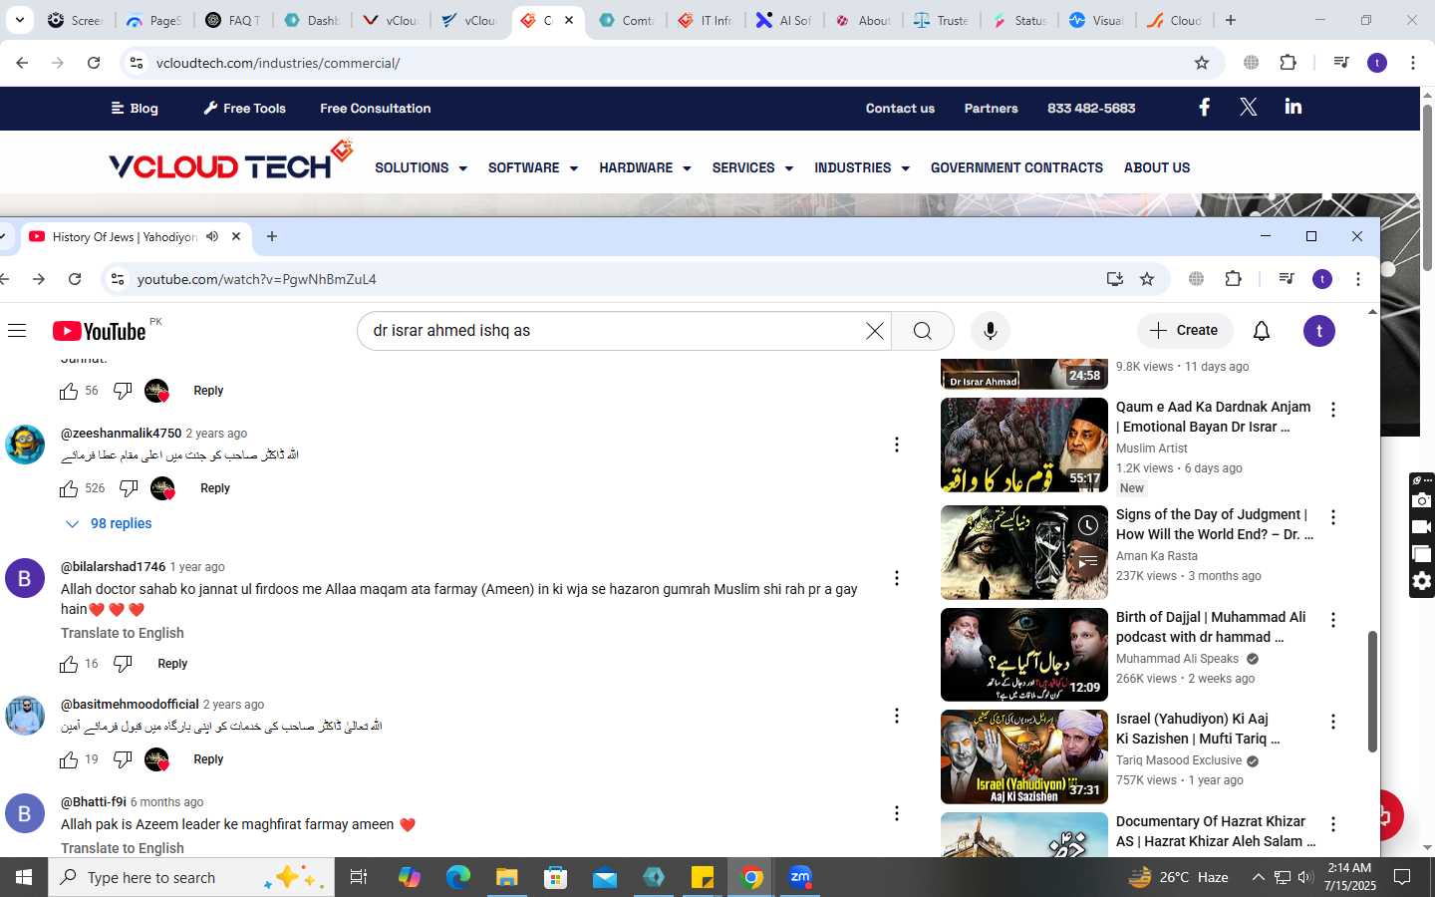The width and height of the screenshot is (1435, 897).
Task: Like the comment by @bilalarshad1746
Action: [x=69, y=664]
